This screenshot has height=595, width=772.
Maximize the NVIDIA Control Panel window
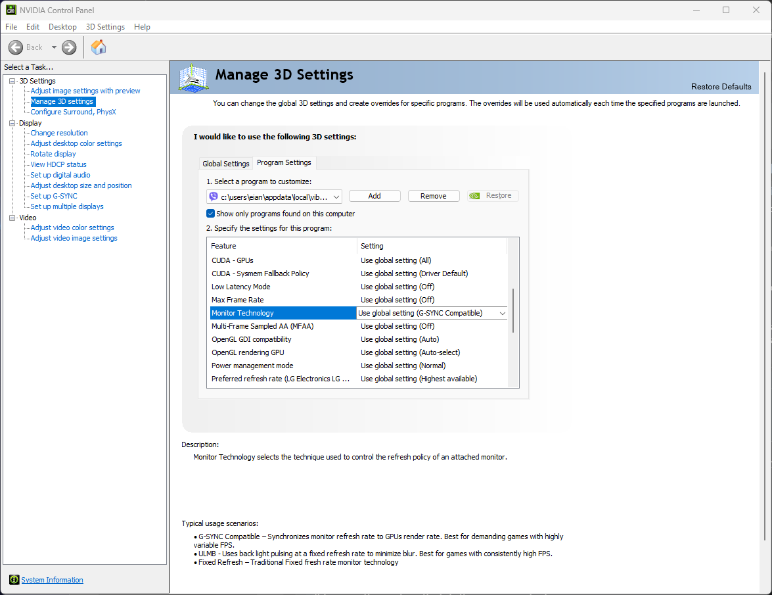(726, 10)
